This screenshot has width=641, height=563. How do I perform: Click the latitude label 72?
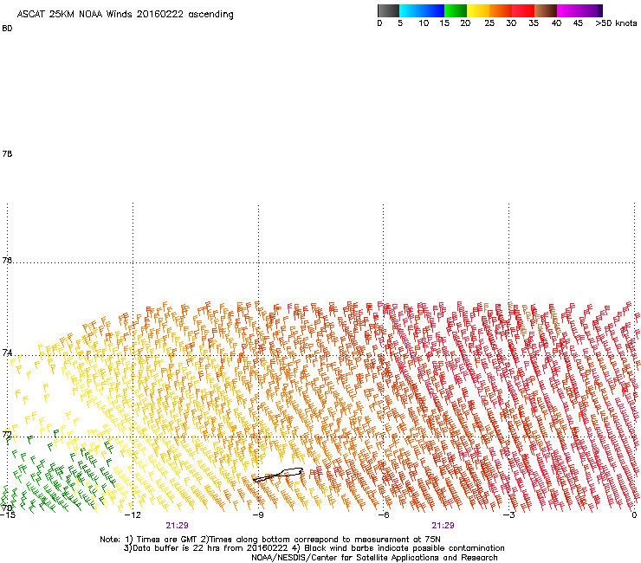tap(7, 434)
